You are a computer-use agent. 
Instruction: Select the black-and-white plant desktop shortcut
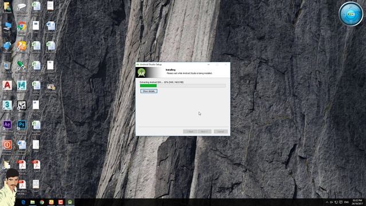[x=22, y=105]
